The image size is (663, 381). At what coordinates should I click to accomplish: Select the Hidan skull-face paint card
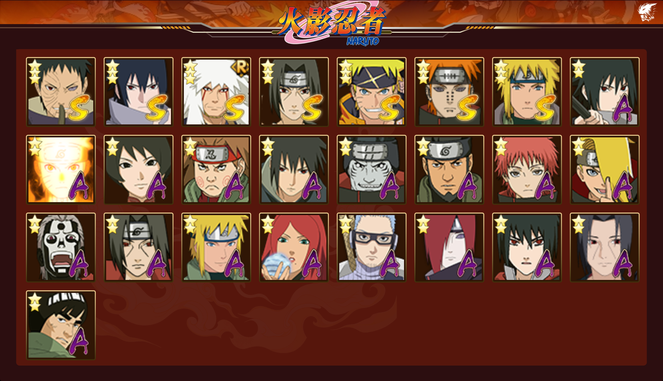coord(61,247)
